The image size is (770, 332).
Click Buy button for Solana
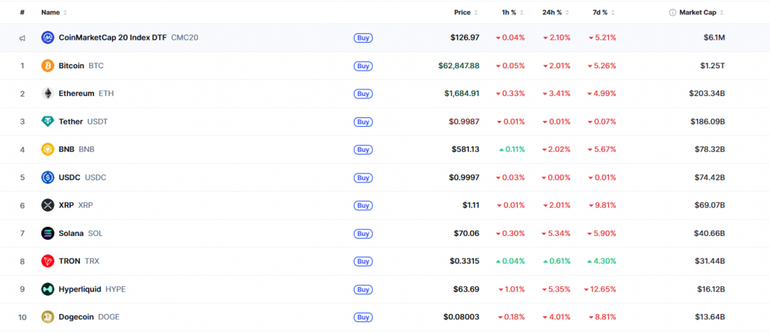363,234
